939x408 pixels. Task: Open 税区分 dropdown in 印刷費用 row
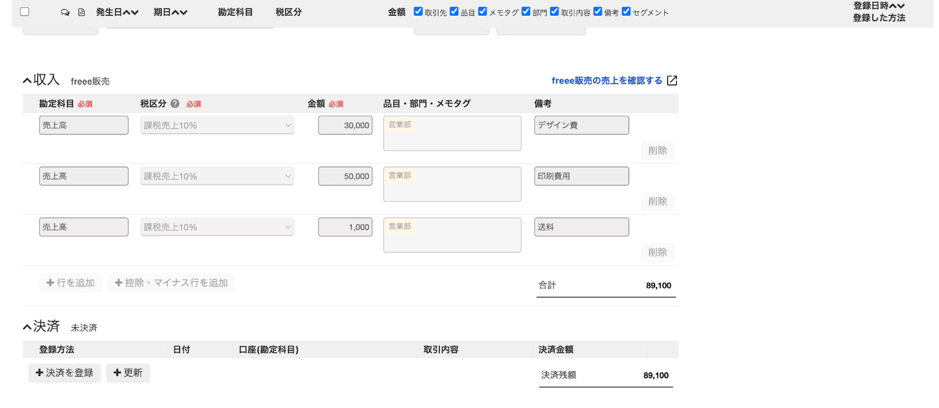tap(217, 176)
